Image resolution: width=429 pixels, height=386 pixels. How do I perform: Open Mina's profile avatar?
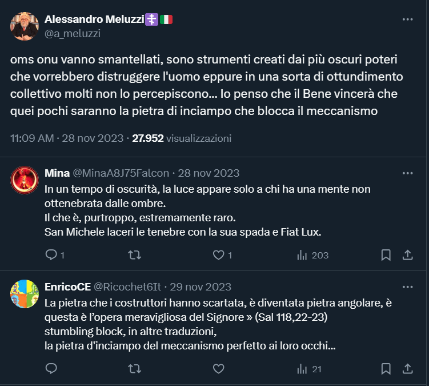coord(25,180)
